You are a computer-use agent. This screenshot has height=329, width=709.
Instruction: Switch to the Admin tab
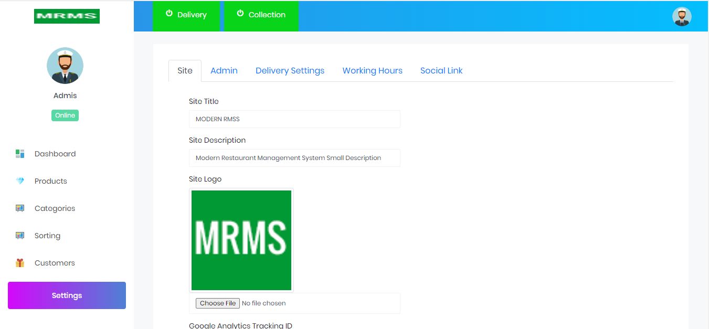click(224, 71)
